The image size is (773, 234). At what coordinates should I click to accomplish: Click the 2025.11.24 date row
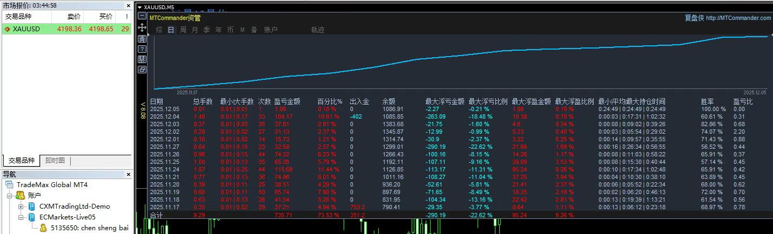click(x=164, y=169)
